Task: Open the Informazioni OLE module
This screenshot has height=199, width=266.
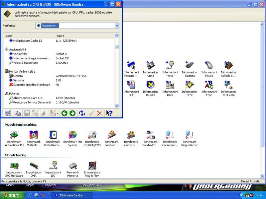Action: tap(131, 89)
